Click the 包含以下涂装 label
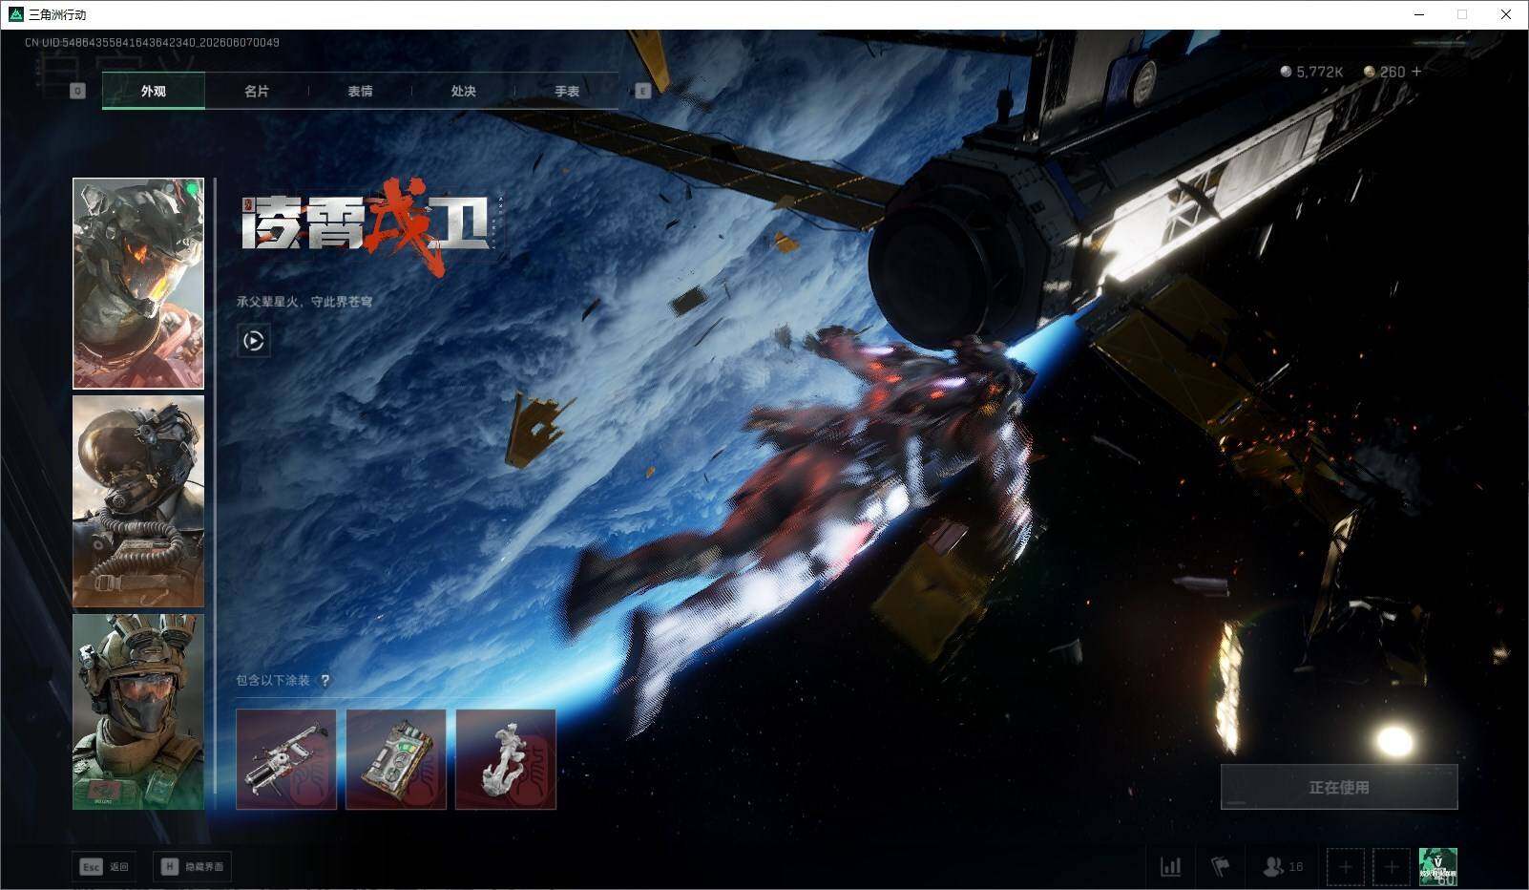The width and height of the screenshot is (1529, 890). [x=273, y=680]
